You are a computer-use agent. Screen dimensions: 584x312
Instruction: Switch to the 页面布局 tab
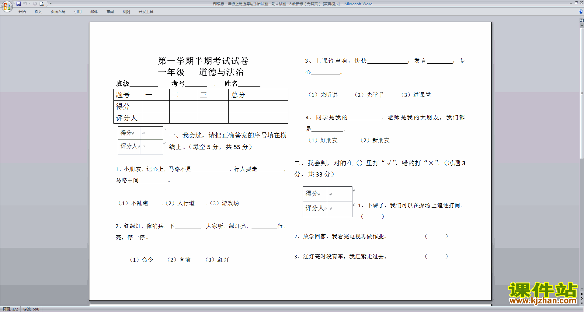[x=58, y=12]
